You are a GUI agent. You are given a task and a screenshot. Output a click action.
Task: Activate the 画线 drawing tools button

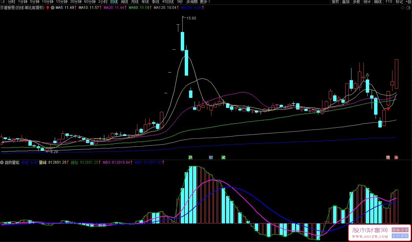pos(378,2)
